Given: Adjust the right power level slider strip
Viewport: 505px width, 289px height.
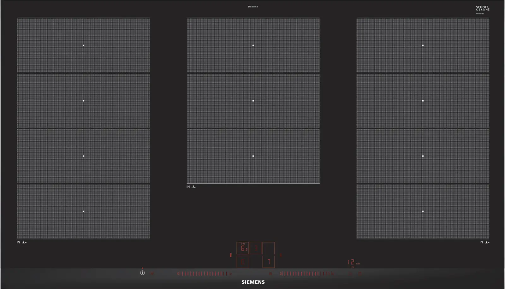Looking at the screenshot, I should point(307,274).
